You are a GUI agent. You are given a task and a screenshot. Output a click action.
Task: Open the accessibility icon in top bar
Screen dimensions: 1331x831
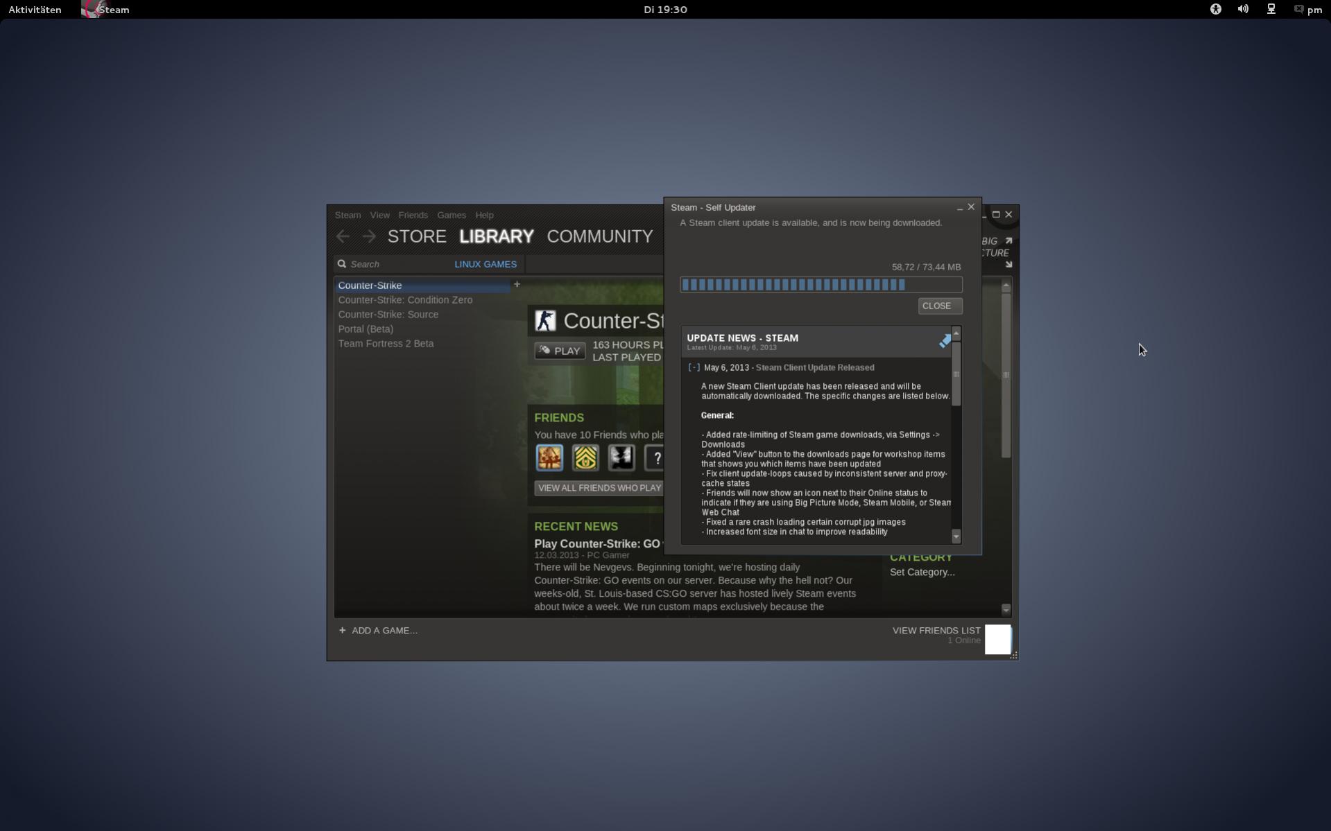click(1215, 9)
